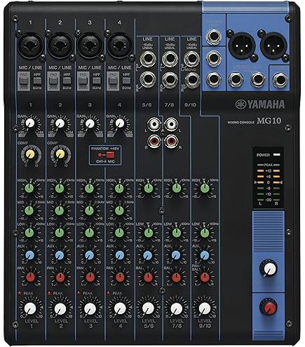Click the MG10 model label
The image size is (305, 347).
point(269,121)
